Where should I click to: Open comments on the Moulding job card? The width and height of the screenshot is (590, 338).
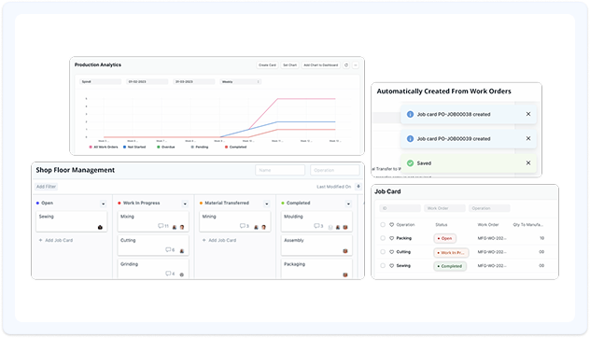tap(318, 226)
